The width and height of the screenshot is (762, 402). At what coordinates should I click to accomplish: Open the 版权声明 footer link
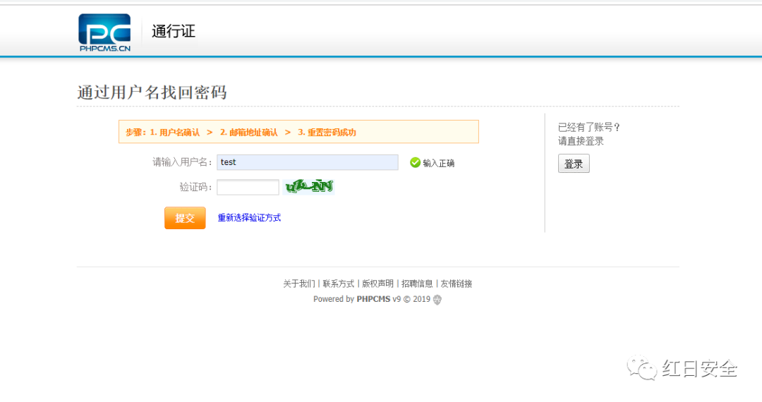(x=378, y=284)
